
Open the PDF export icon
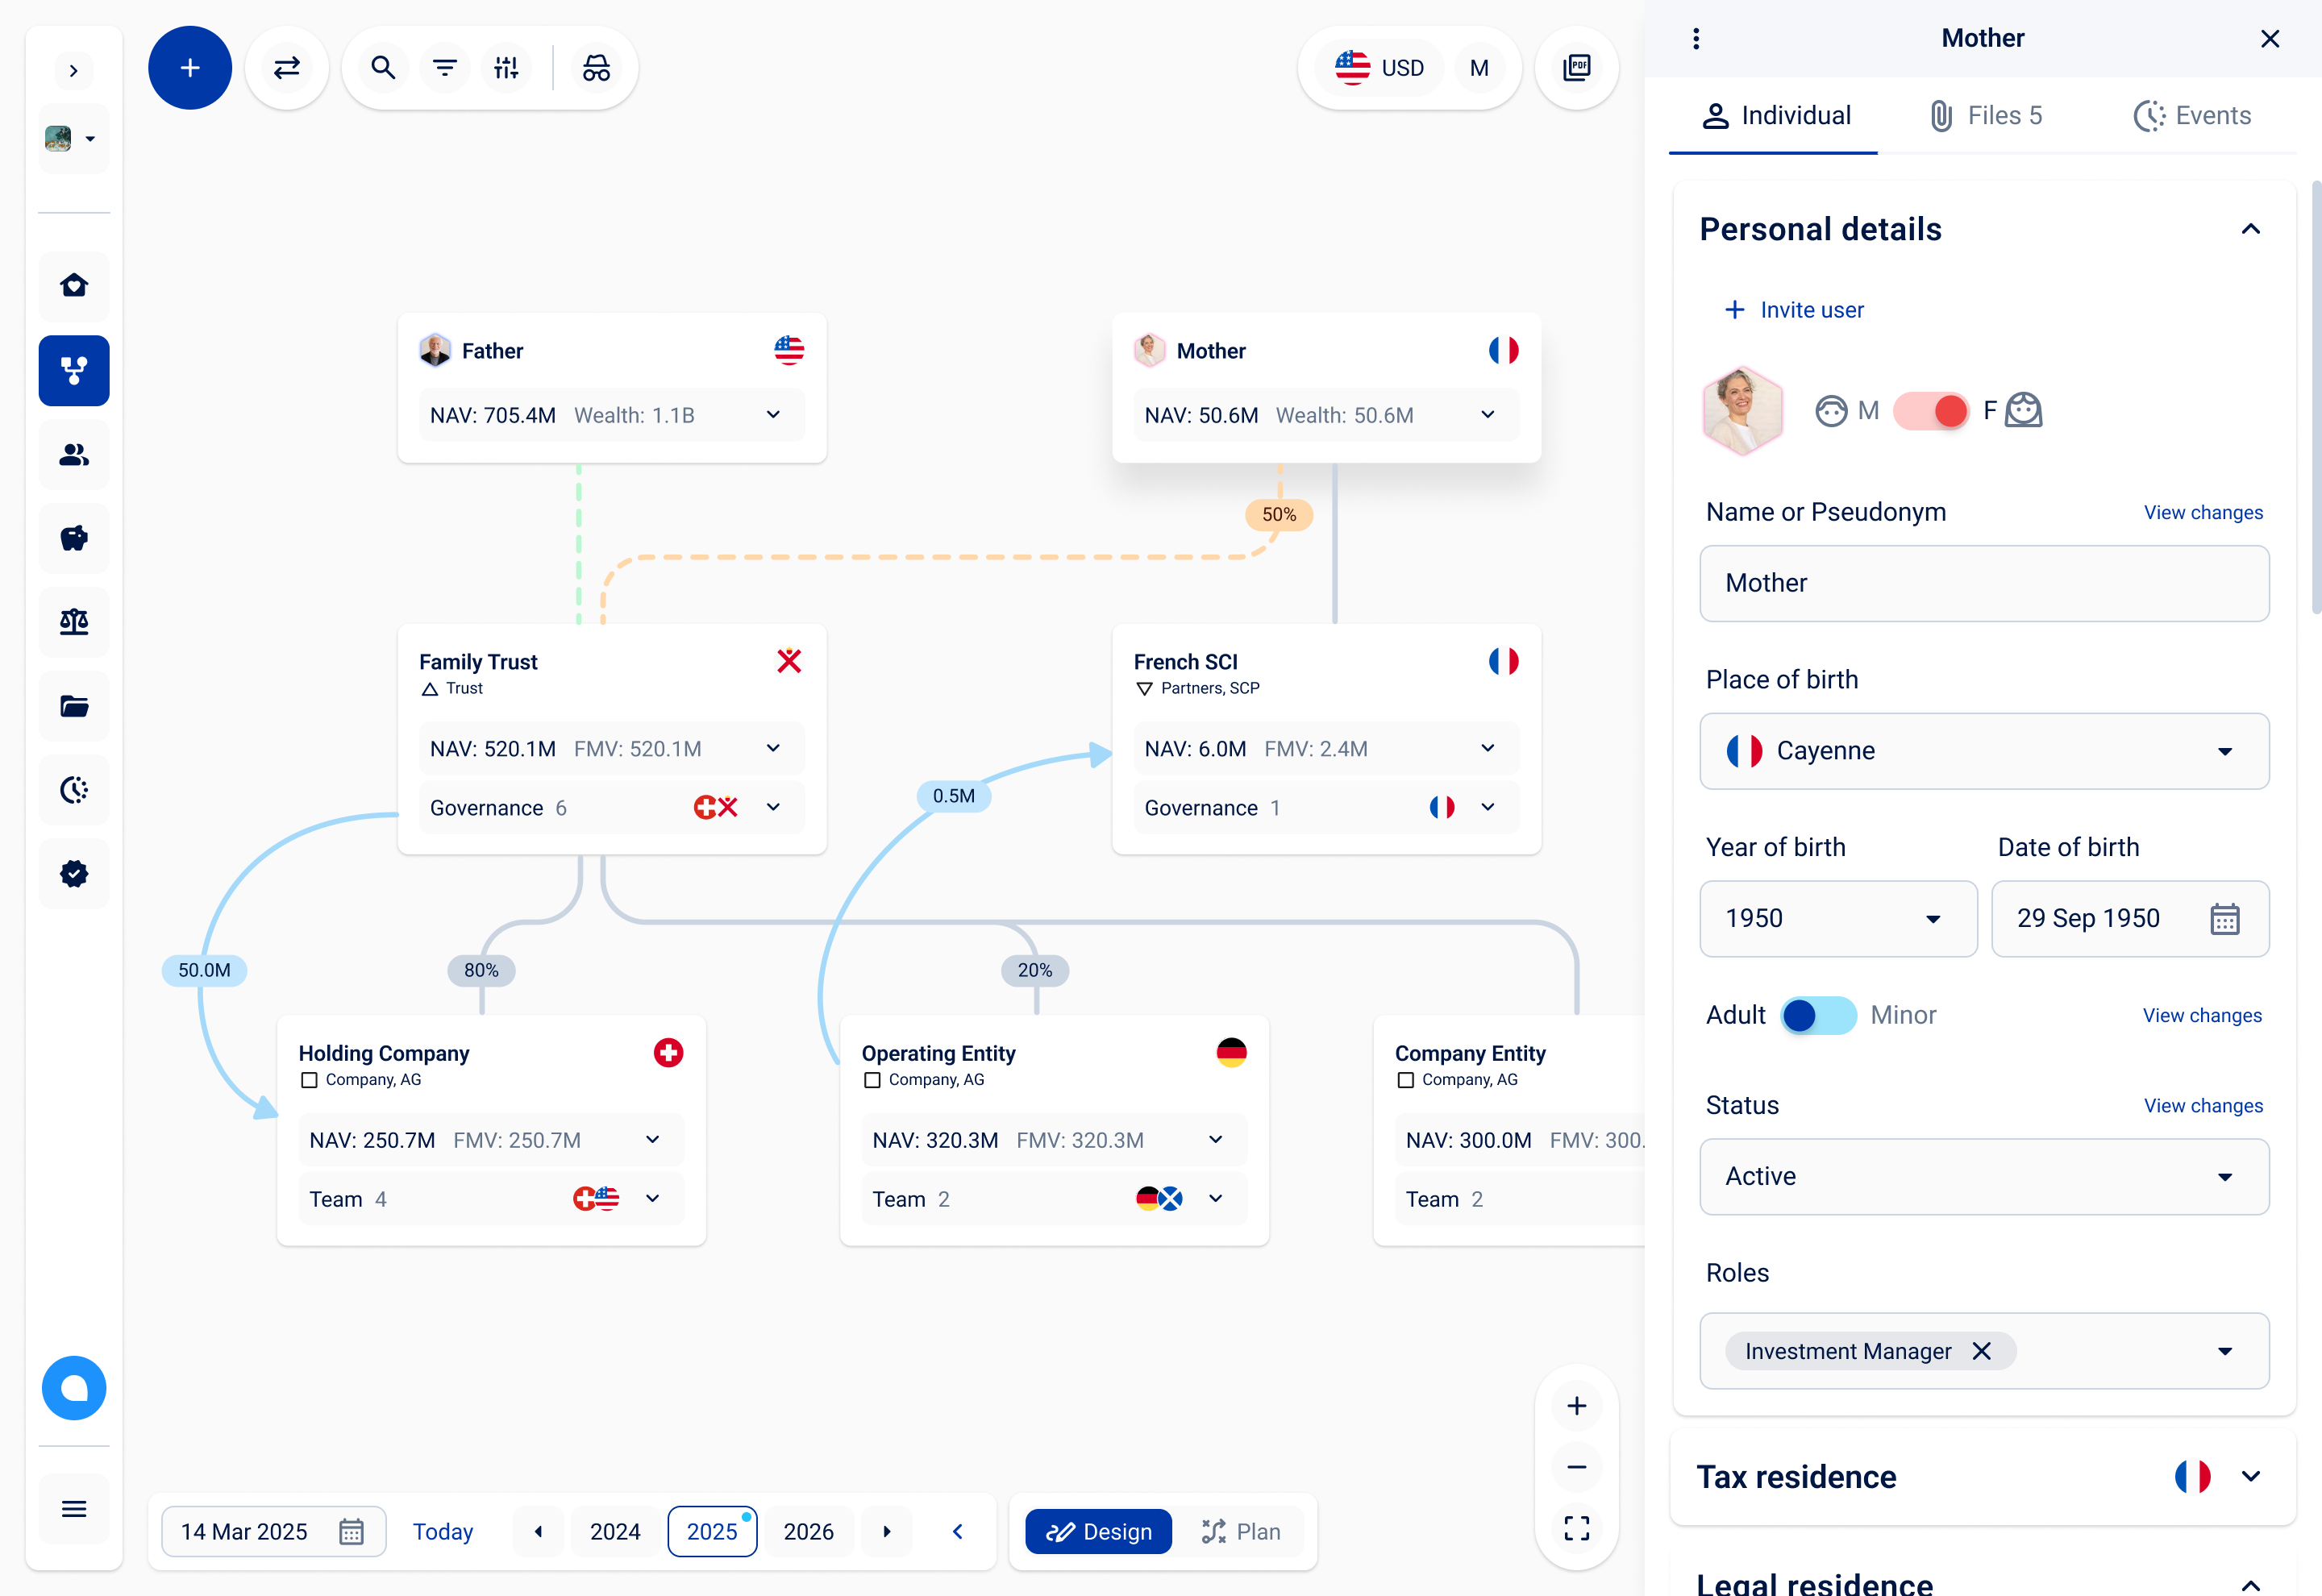[1576, 68]
